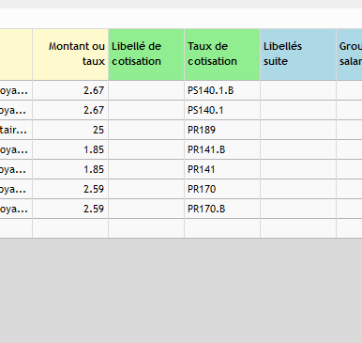Screen dimensions: 362x343
Task: Click the PR189 rate cell
Action: 222,130
